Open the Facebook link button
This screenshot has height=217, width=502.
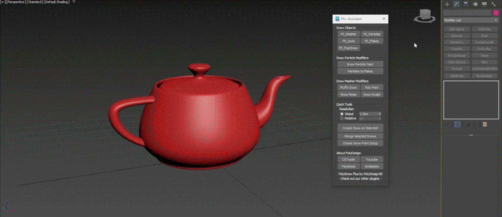[x=349, y=166]
